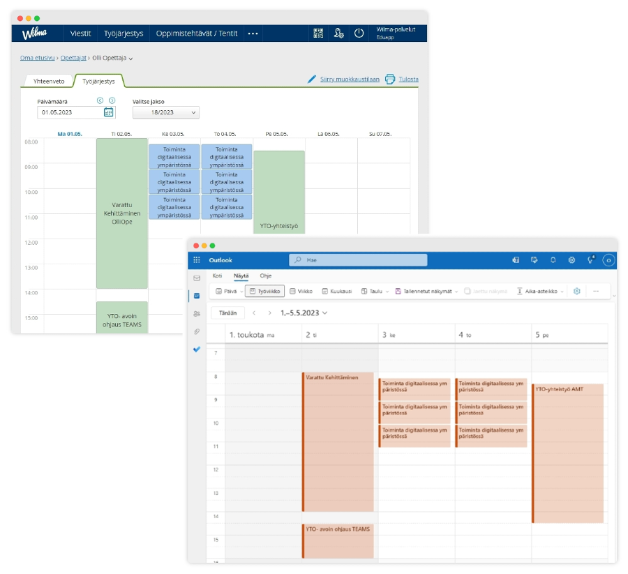628x574 pixels.
Task: Click the Tänään button in Outlook
Action: pos(228,313)
